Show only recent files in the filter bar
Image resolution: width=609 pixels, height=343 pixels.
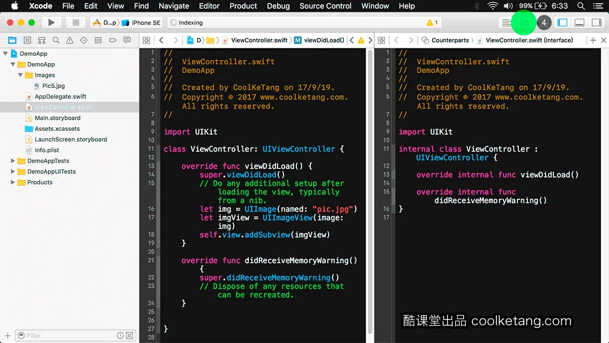coord(121,335)
